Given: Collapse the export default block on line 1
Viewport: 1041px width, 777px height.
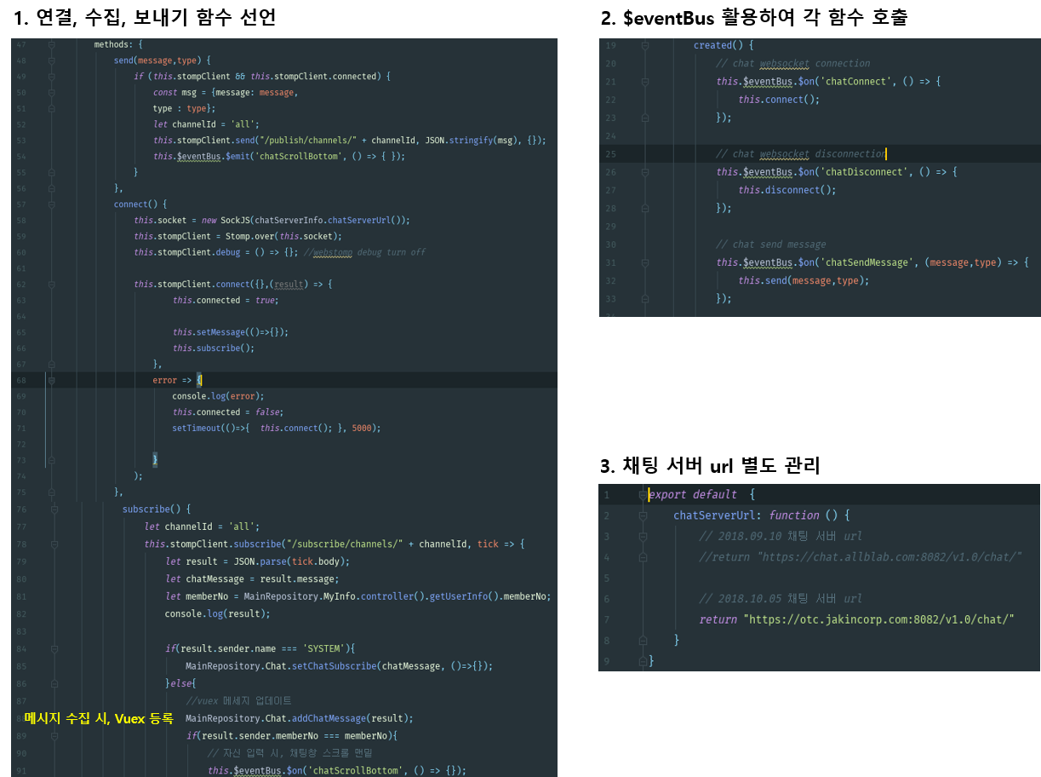Looking at the screenshot, I should (643, 494).
